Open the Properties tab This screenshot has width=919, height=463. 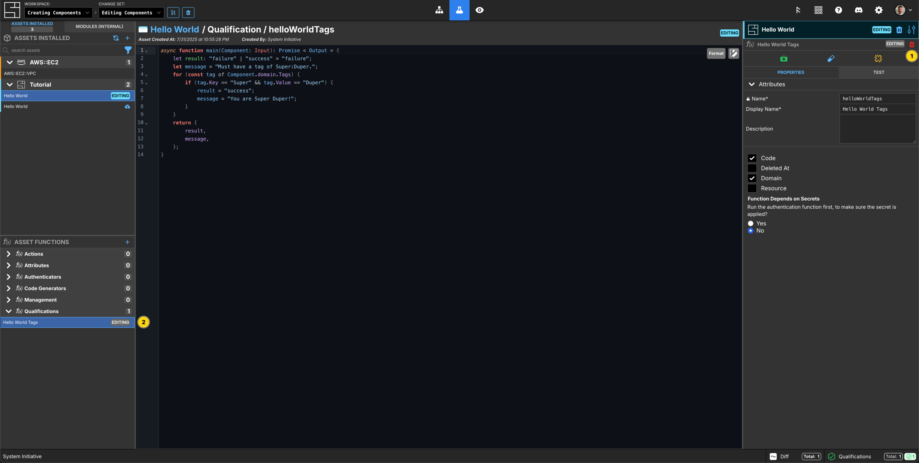790,72
